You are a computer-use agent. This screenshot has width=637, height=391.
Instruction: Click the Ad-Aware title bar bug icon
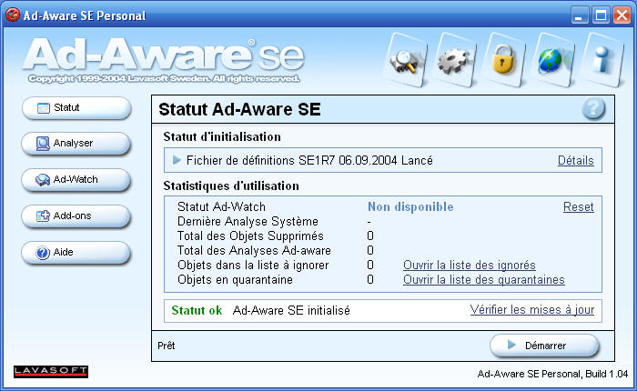point(14,15)
